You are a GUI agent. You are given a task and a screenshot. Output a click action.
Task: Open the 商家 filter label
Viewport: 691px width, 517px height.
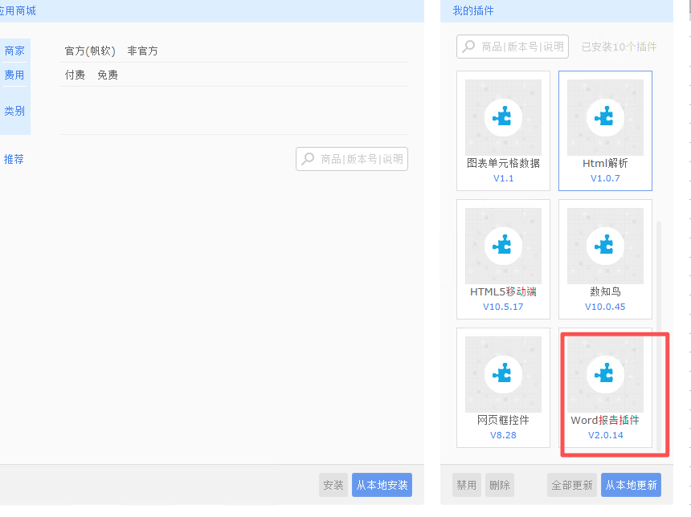tap(14, 51)
